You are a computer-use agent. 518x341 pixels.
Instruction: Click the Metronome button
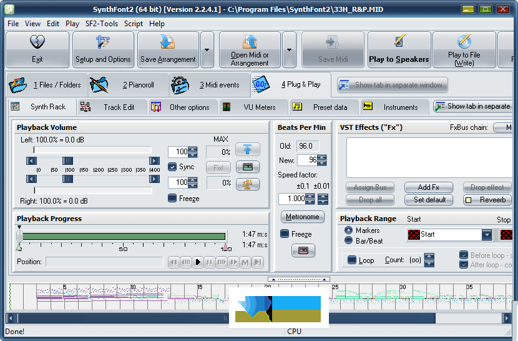(303, 217)
